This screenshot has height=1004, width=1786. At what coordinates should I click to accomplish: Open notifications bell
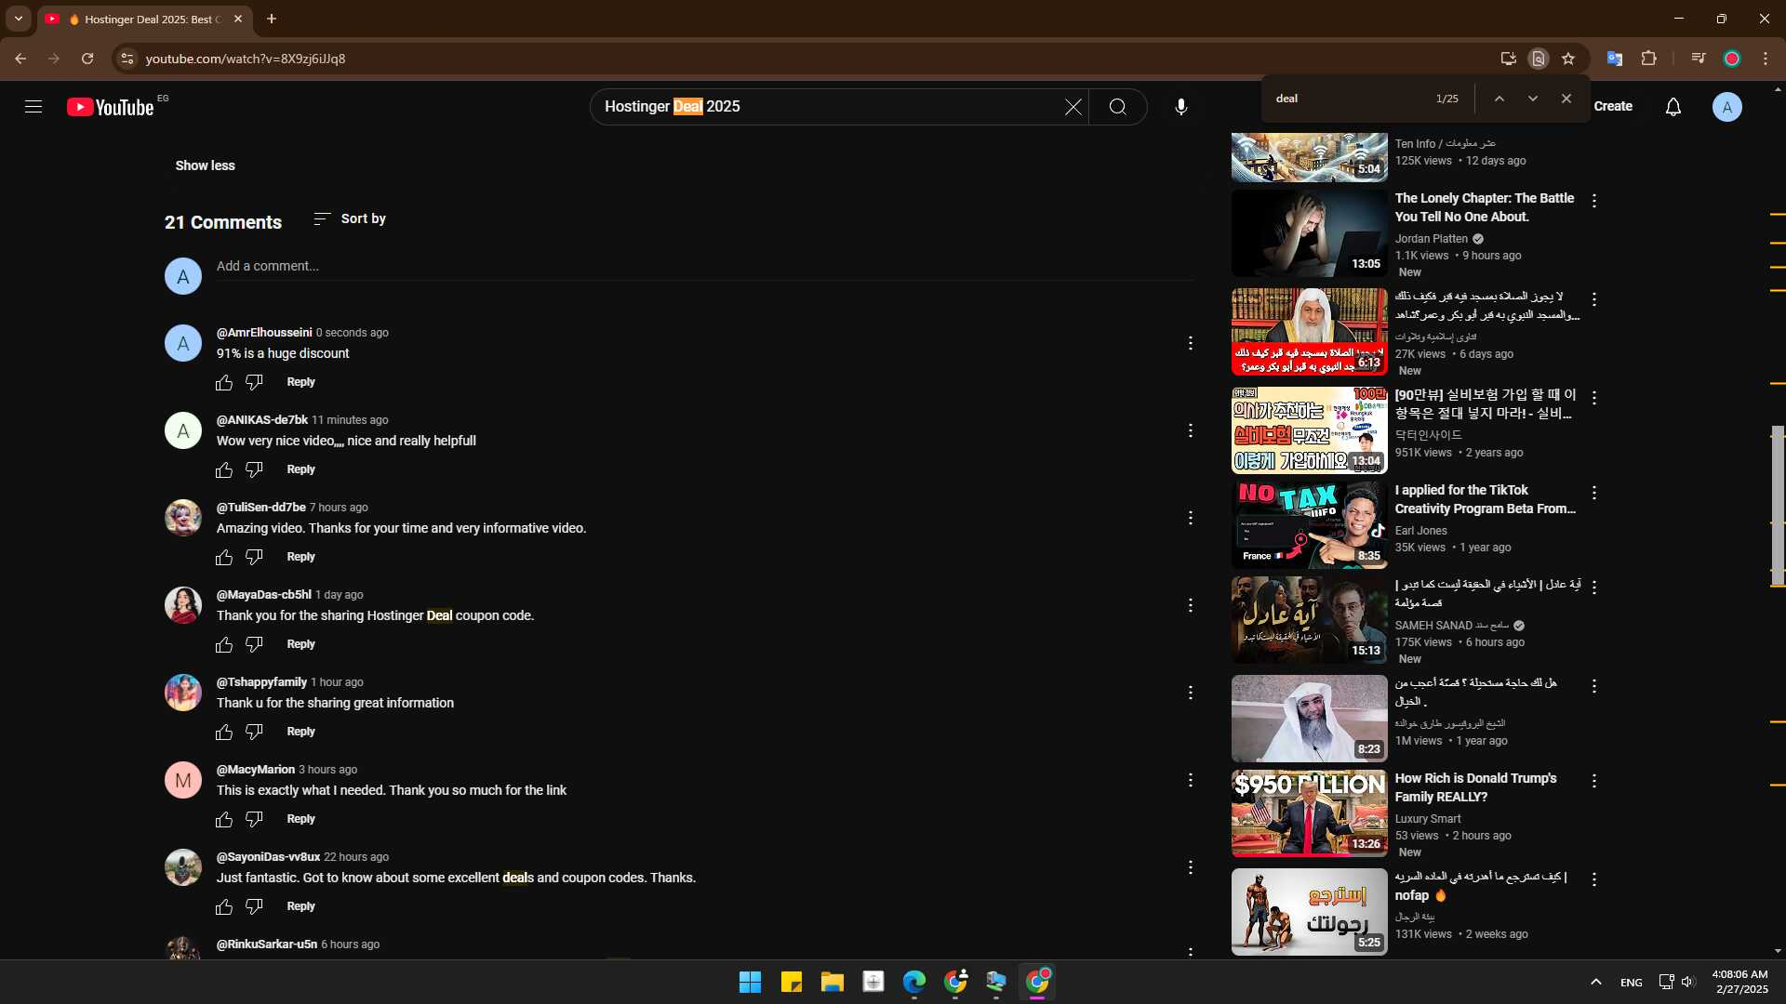(1673, 107)
